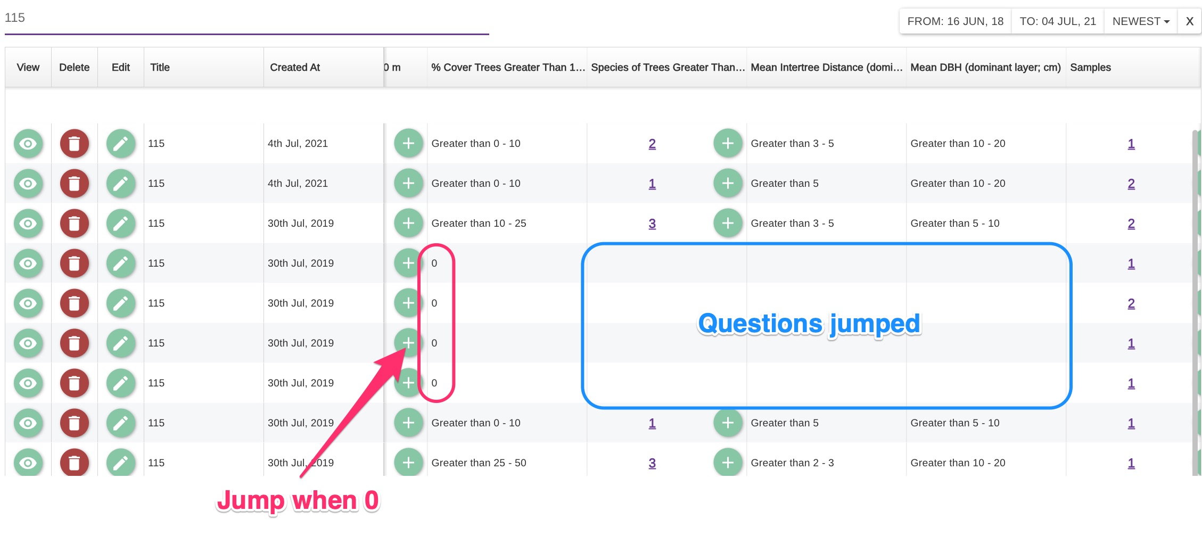This screenshot has width=1202, height=544.
Task: Click pencil edit icon in second row
Action: (121, 184)
